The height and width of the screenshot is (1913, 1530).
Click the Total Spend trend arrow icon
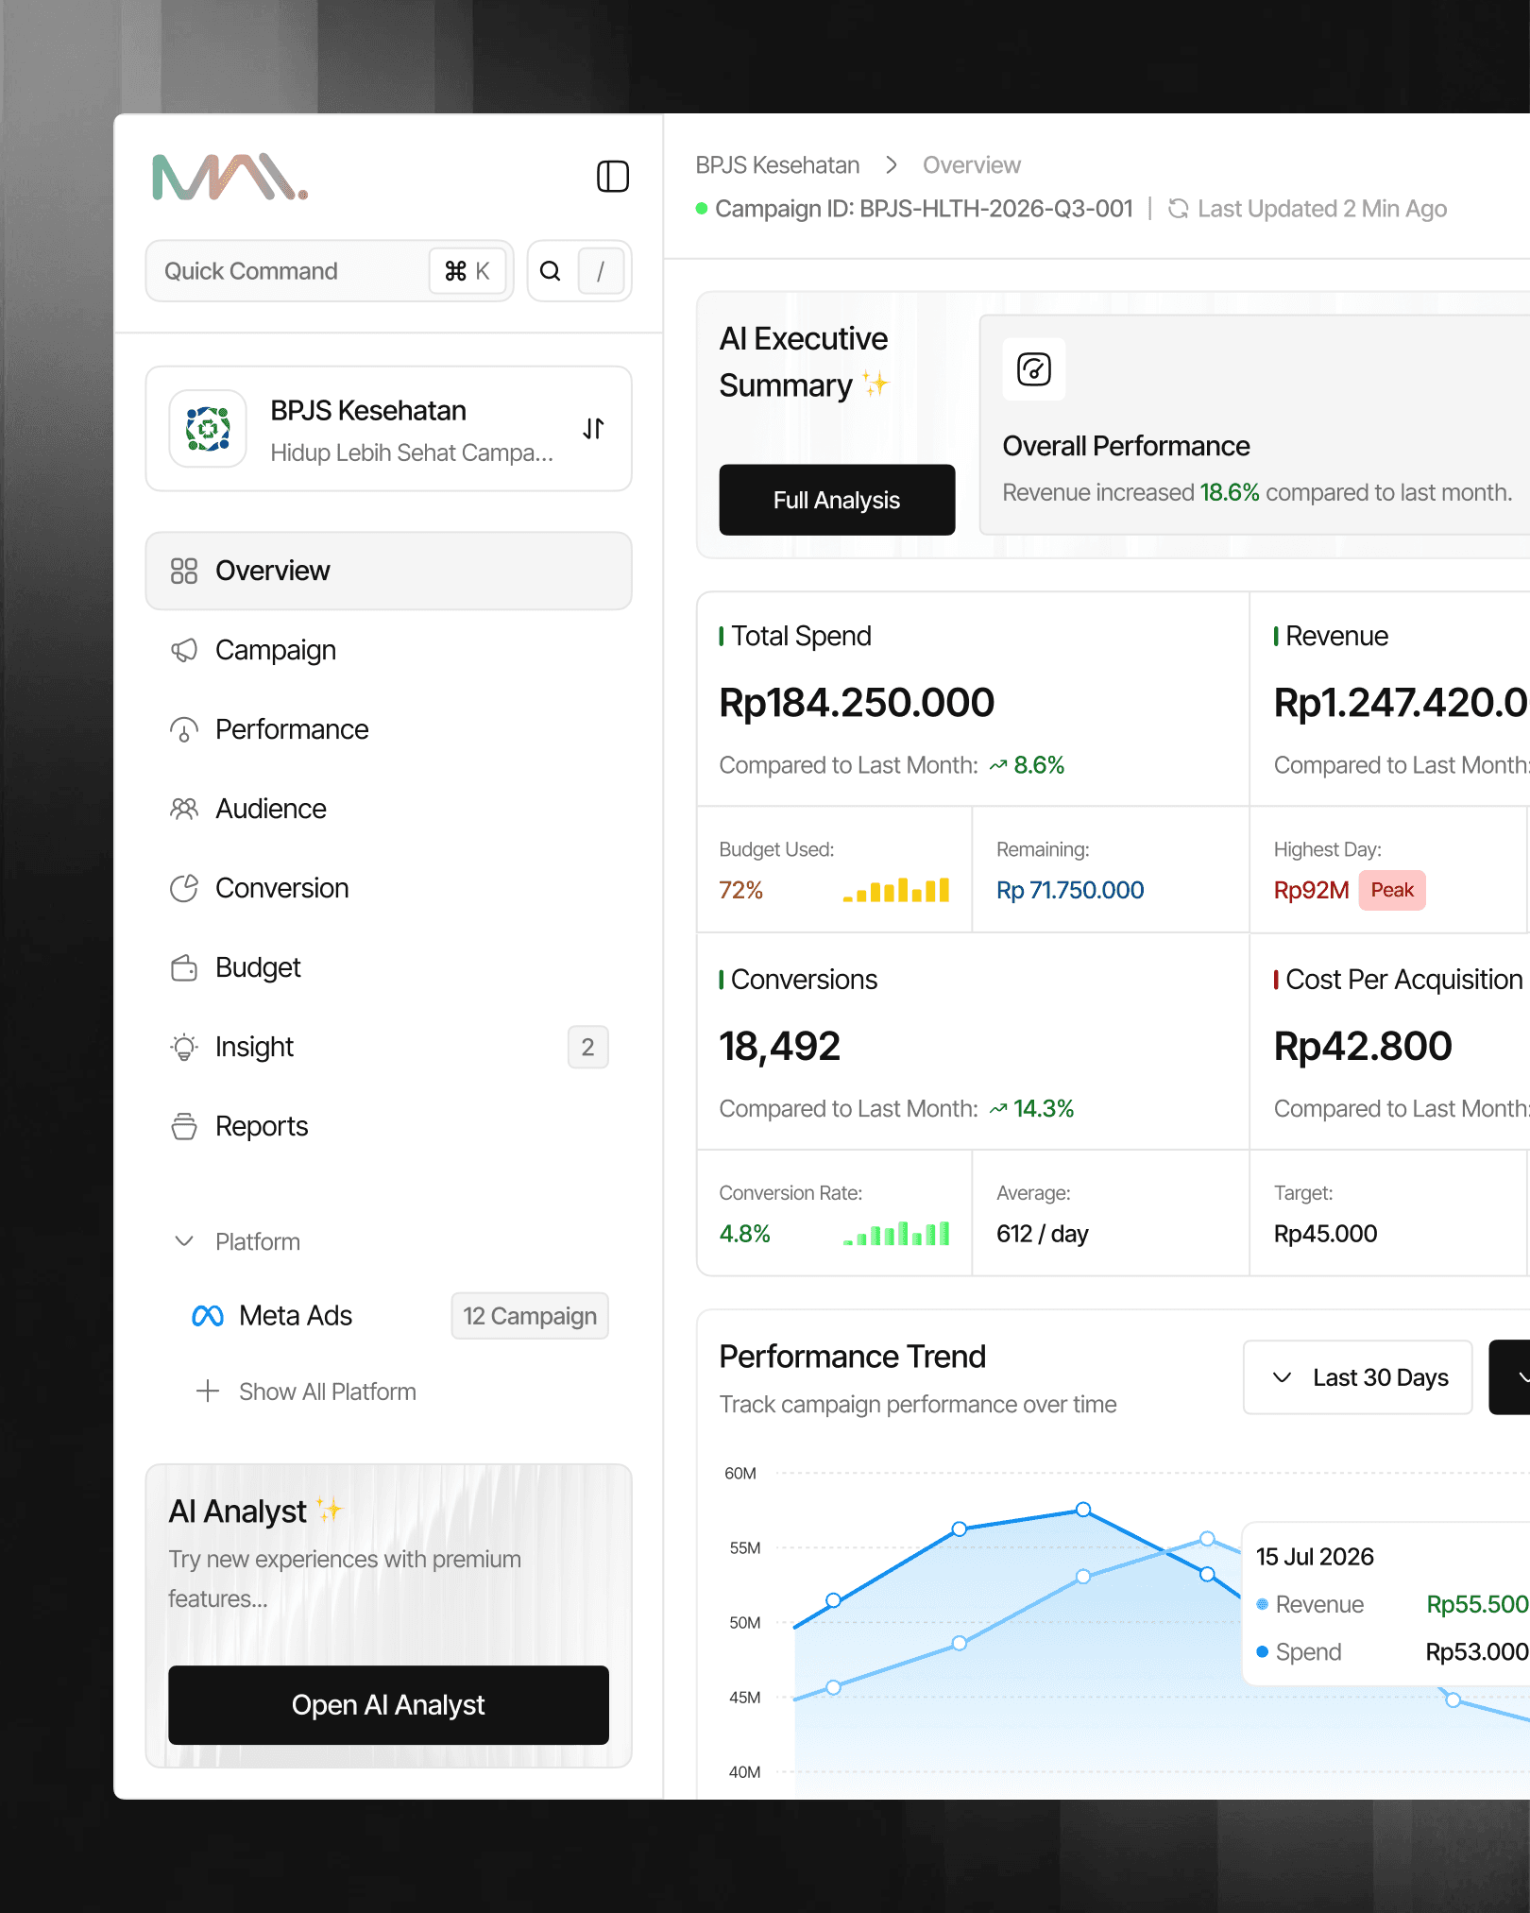pyautogui.click(x=998, y=765)
